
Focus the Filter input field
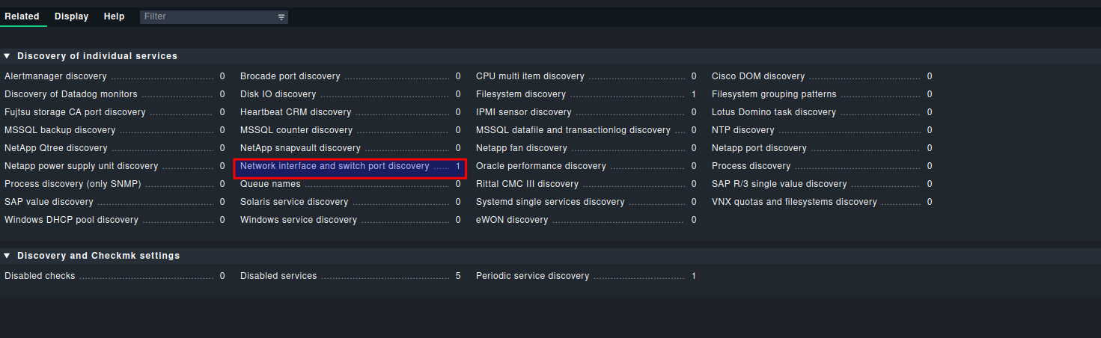click(x=206, y=16)
